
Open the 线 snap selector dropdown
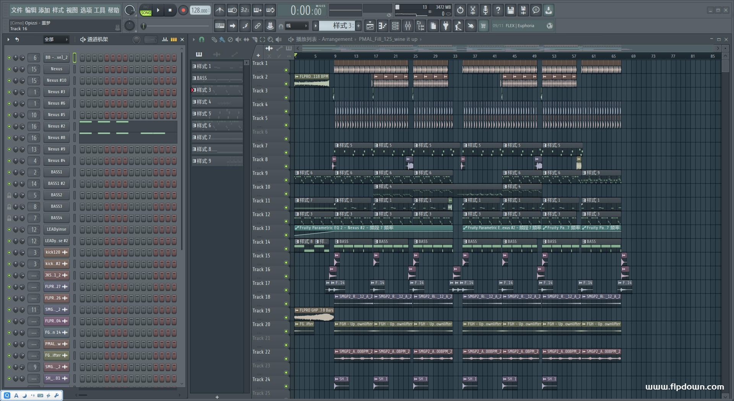click(297, 26)
